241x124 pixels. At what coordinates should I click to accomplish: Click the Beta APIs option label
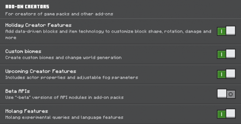tap(18, 91)
